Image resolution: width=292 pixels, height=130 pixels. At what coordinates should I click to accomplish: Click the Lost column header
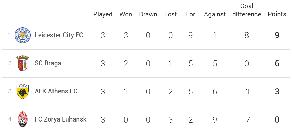coord(170,14)
